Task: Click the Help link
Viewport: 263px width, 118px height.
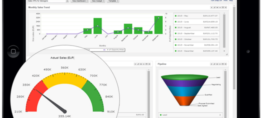Action: pos(231,1)
